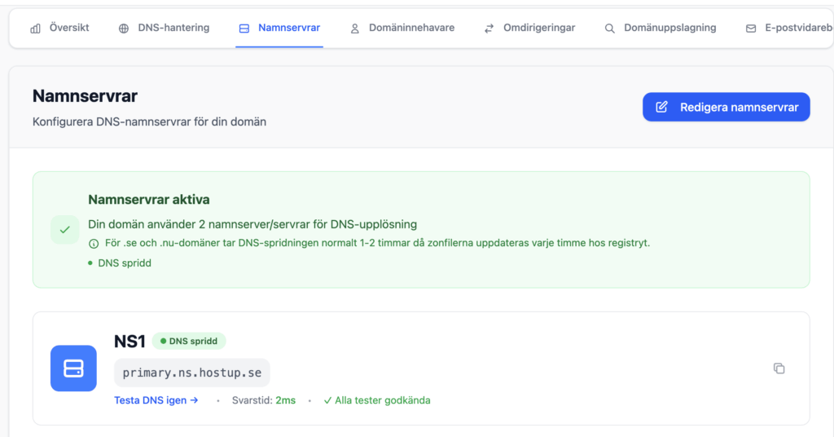Click the person icon beside Domäninnehavare
834x437 pixels.
pyautogui.click(x=355, y=29)
